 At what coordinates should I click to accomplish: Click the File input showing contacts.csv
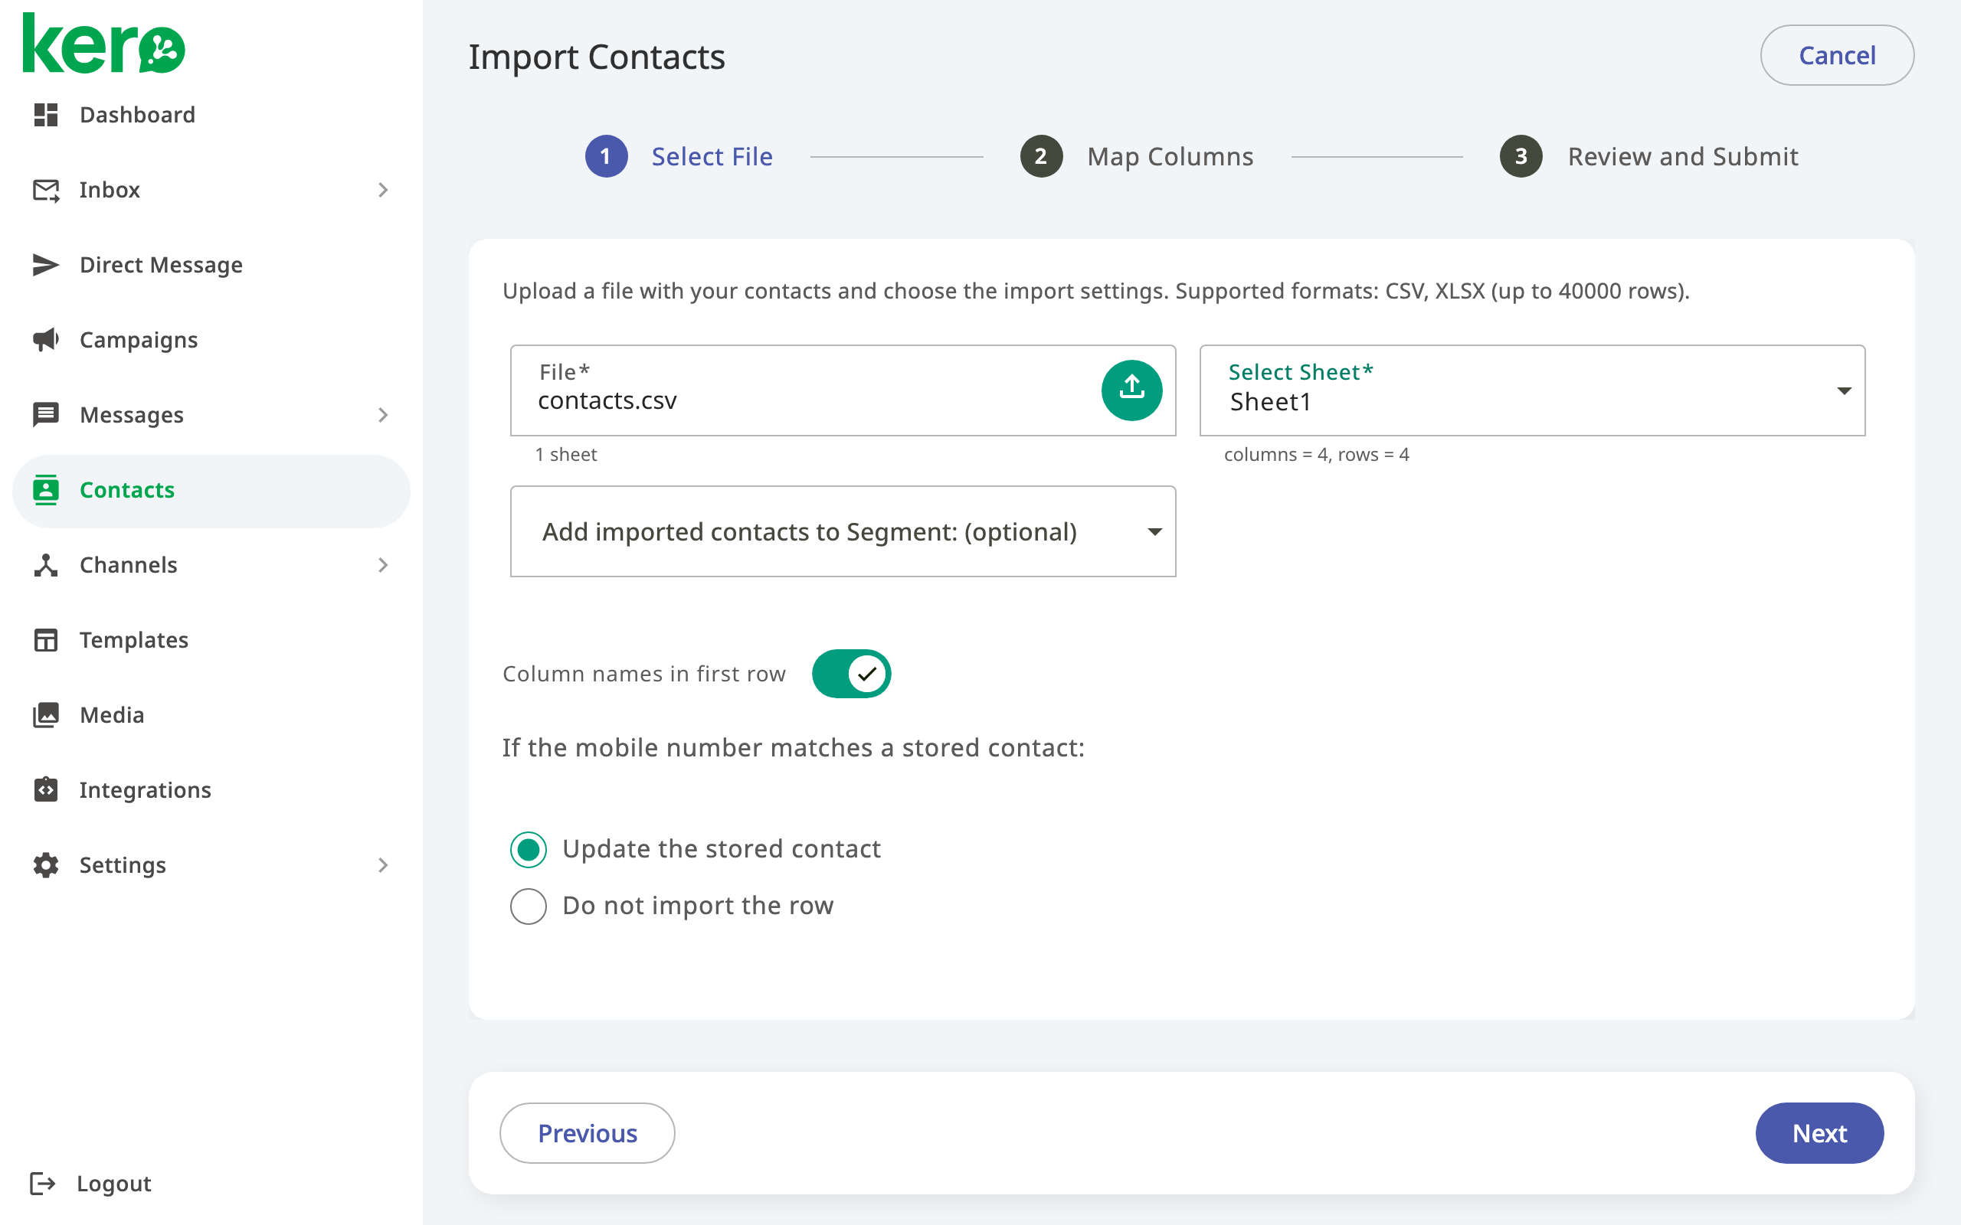(843, 390)
